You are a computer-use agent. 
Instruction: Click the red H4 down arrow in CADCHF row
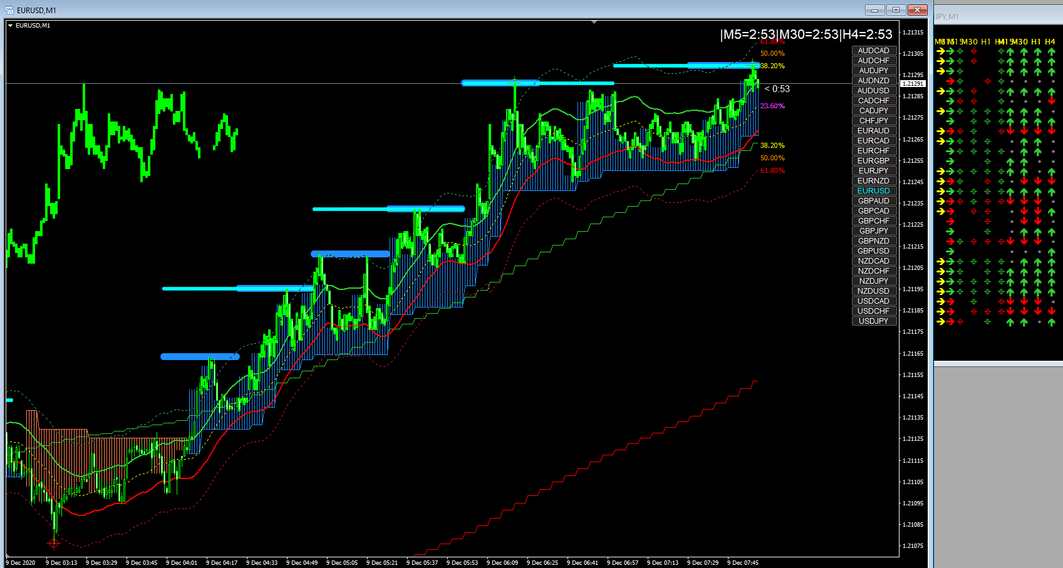pos(1051,101)
